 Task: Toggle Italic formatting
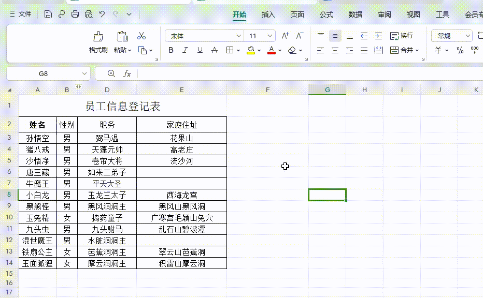185,50
